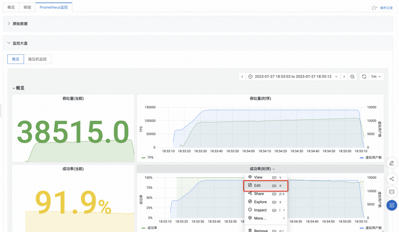Click the share icon next to Share
Viewport: 399px width, 232px height.
250,193
